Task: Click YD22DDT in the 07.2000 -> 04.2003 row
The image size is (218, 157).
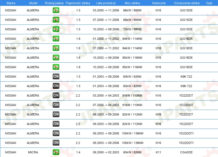Action: pos(186,105)
